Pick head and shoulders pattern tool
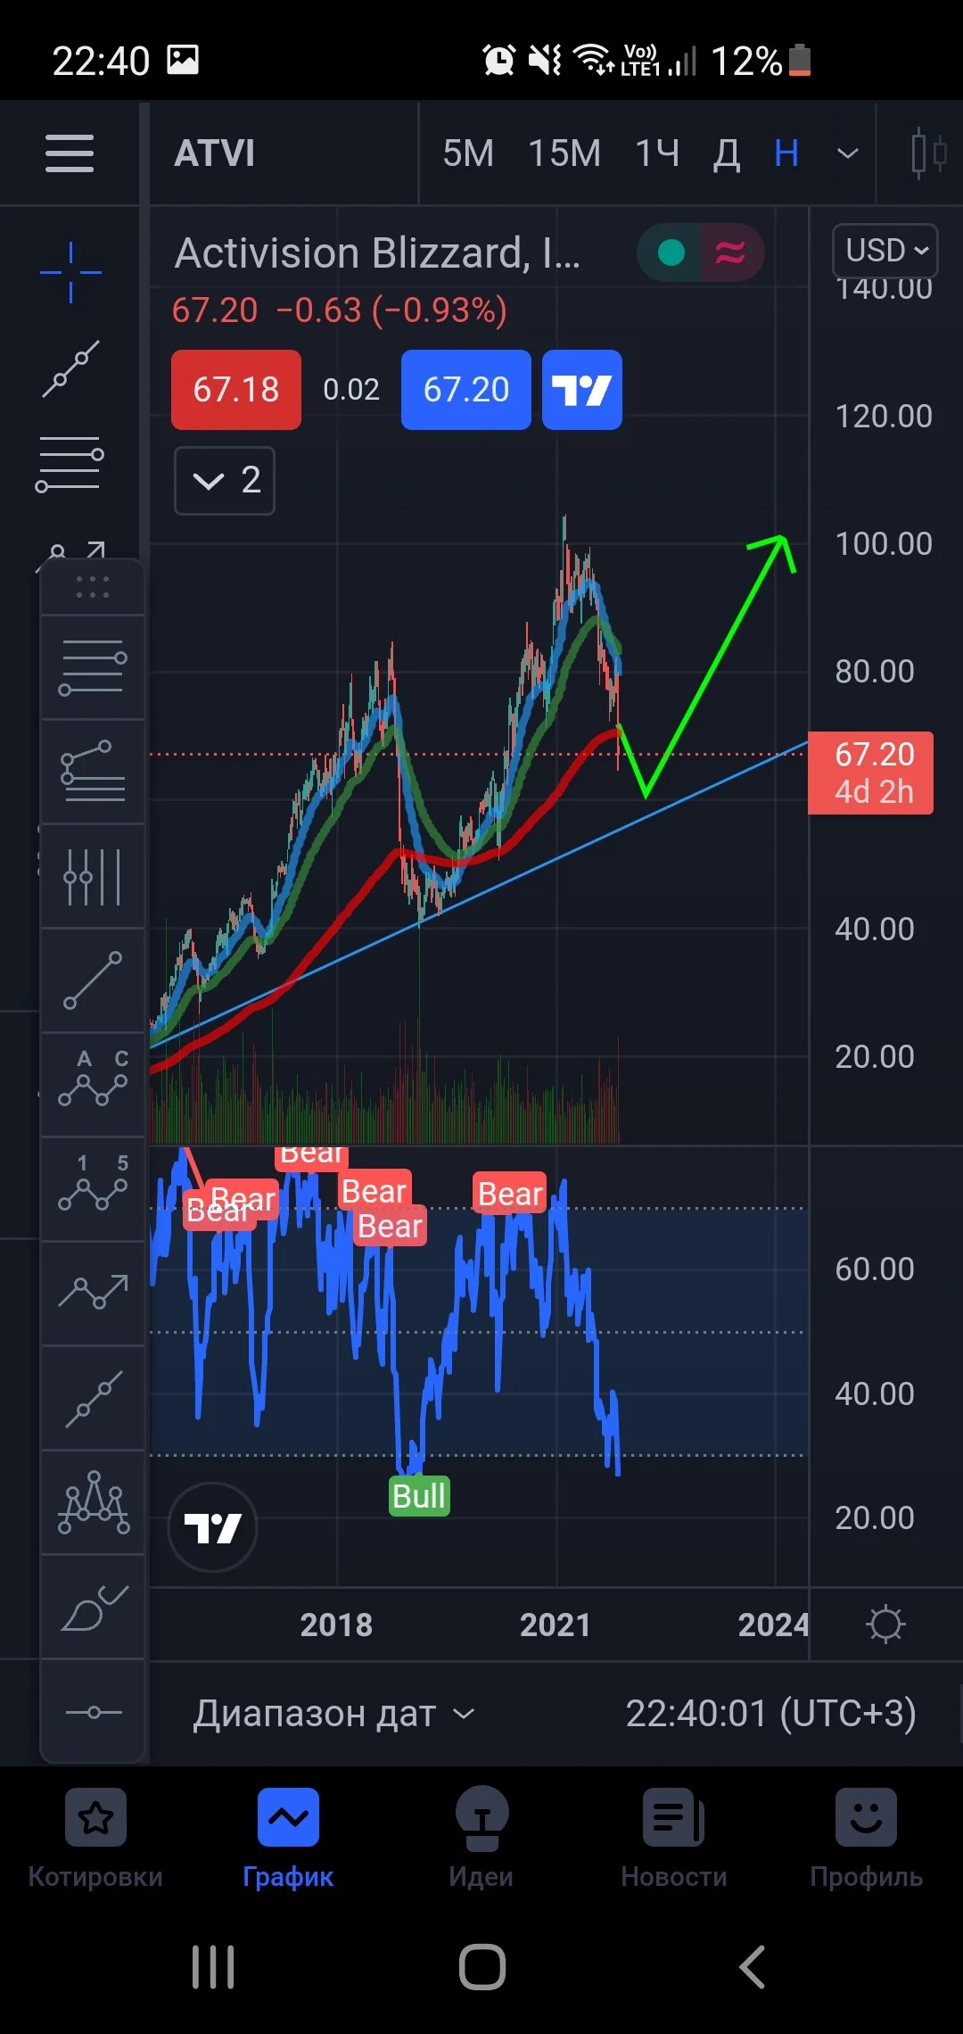The image size is (963, 2034). coord(93,1502)
